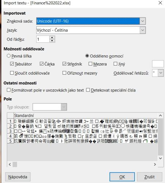This screenshot has width=165, height=183.
Task: Open the Znaková sada dropdown arrow
Action: (x=143, y=21)
